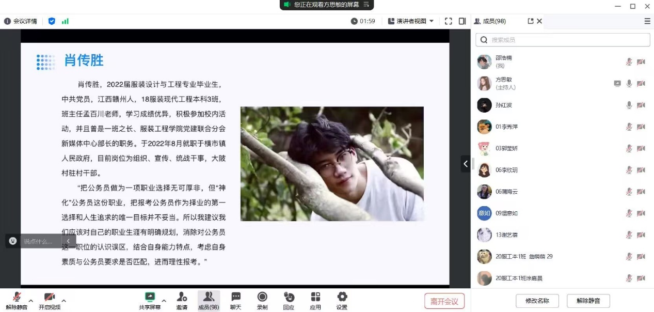This screenshot has width=654, height=312.
Task: Open the 聊天 chat panel
Action: [x=236, y=297]
